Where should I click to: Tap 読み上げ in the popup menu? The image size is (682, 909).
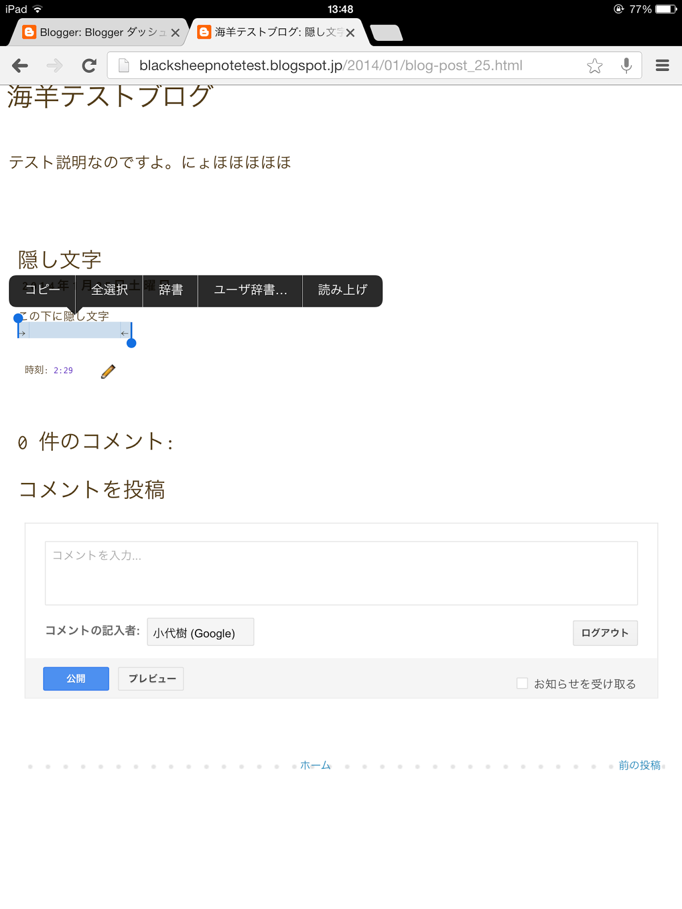tap(343, 290)
